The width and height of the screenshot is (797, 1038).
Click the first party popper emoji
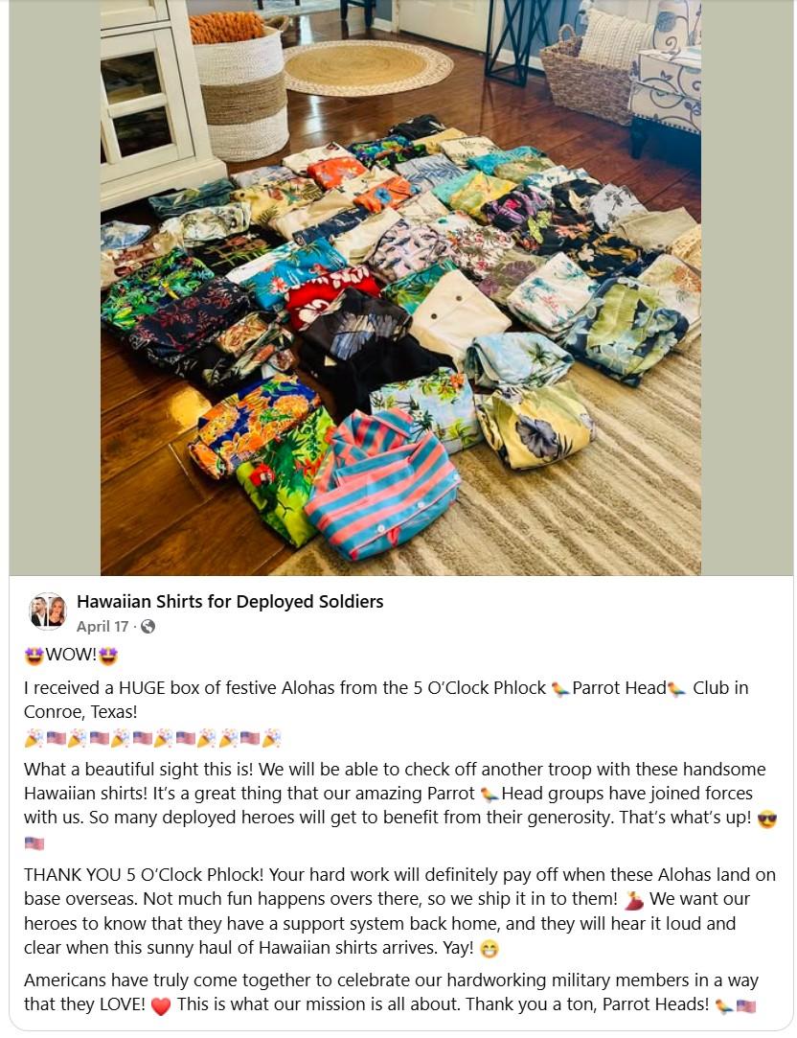click(34, 738)
